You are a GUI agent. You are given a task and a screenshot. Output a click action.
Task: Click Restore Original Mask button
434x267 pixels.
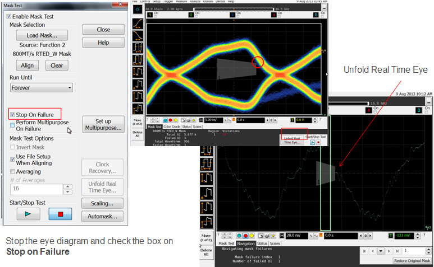(x=412, y=261)
